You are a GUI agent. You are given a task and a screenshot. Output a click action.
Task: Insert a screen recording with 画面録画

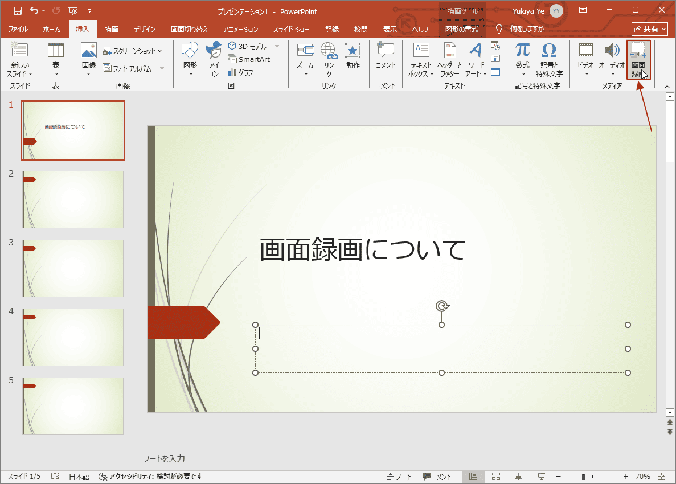[x=638, y=60]
